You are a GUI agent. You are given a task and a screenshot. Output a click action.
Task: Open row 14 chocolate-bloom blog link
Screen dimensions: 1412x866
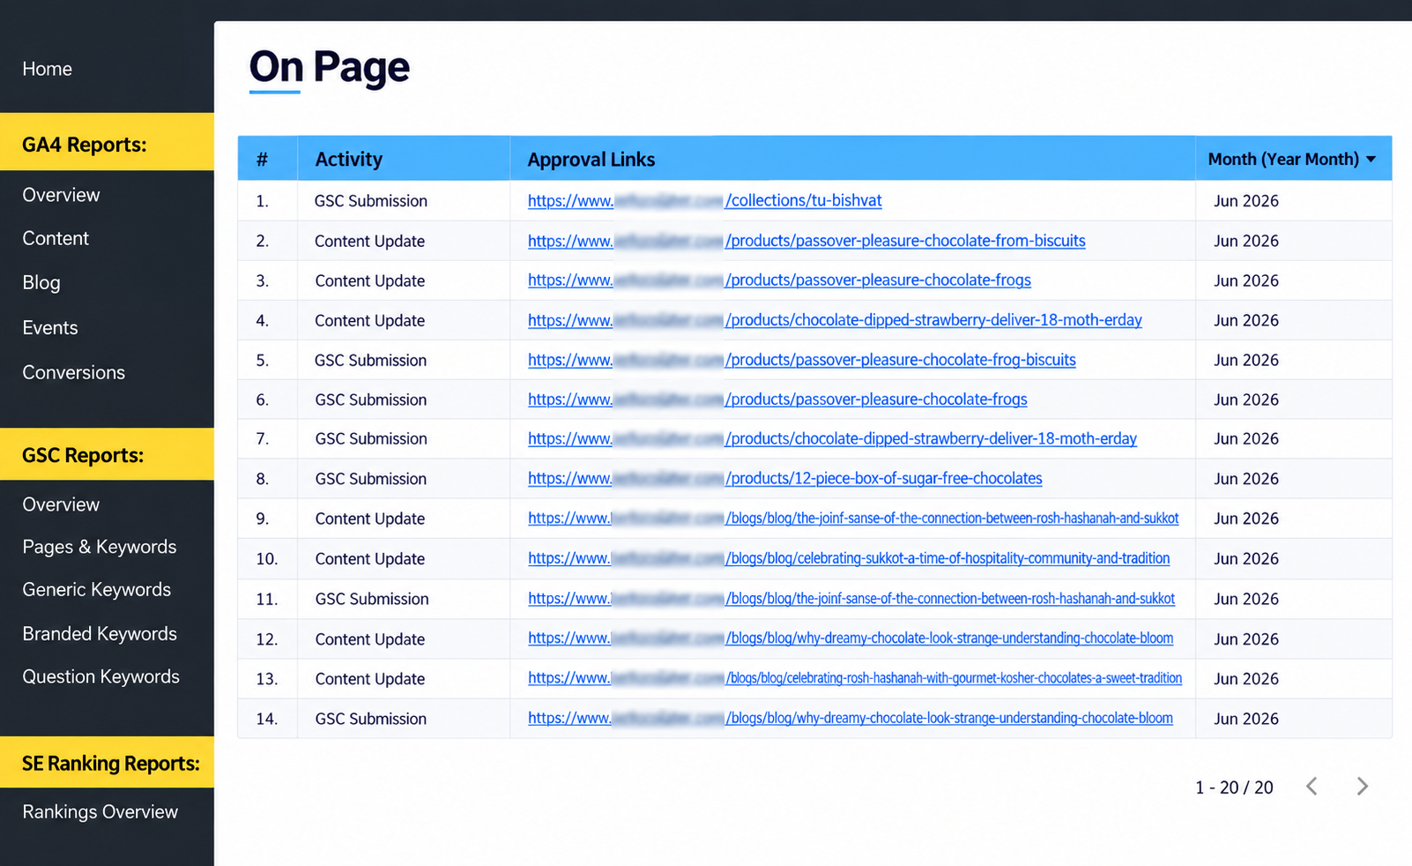851,719
